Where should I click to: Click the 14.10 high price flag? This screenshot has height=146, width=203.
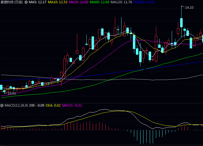tap(189, 8)
